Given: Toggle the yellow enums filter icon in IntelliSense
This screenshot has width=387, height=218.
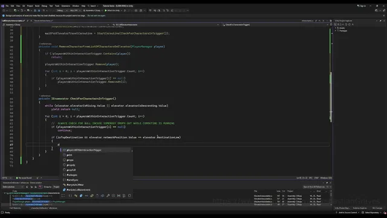Looking at the screenshot, I should (x=92, y=196).
